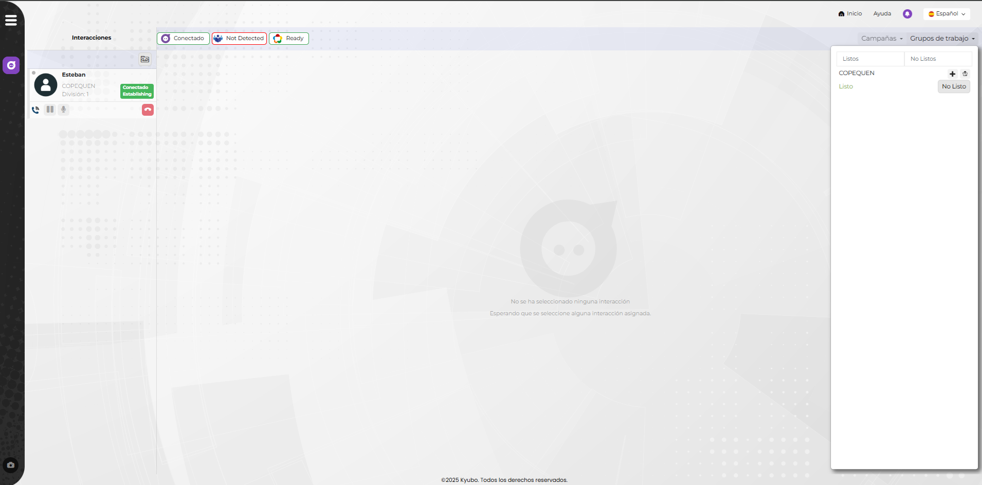Go to Inicio home link
Image resolution: width=982 pixels, height=485 pixels.
tap(850, 14)
